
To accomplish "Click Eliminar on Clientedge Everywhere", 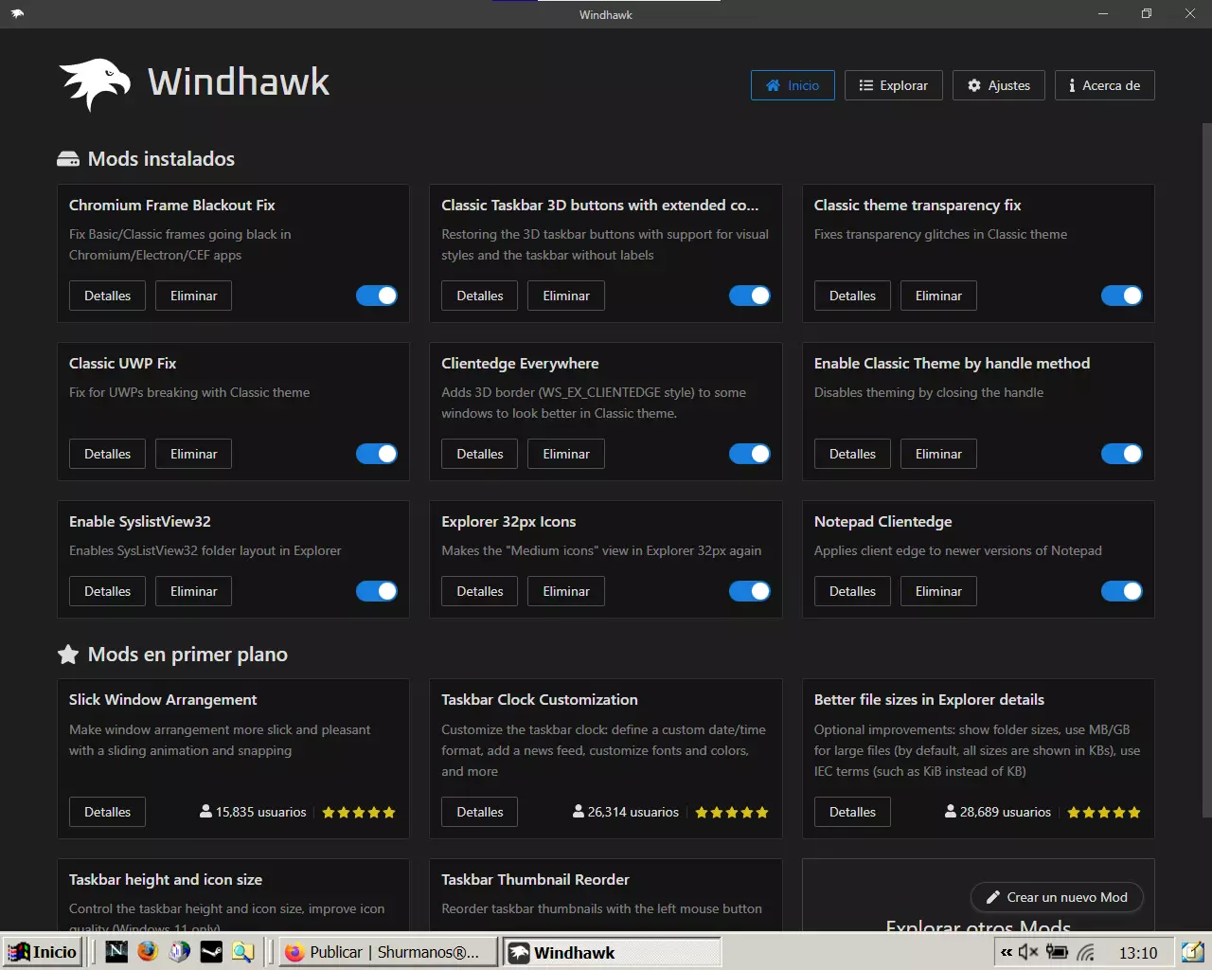I will 566,454.
